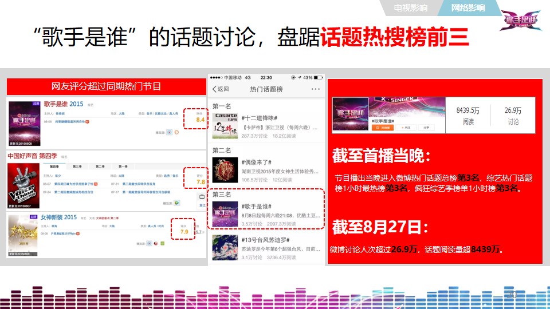Click orange play source icon for 歌手是谁
550x309 pixels.
click(177, 132)
